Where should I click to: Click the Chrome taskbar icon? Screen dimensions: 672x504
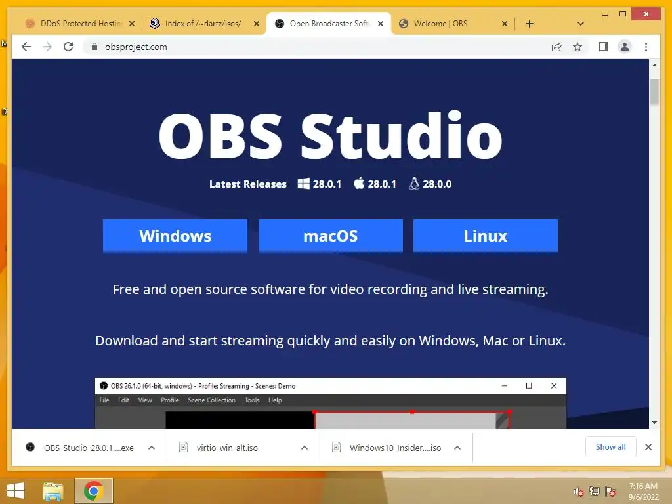click(x=93, y=491)
